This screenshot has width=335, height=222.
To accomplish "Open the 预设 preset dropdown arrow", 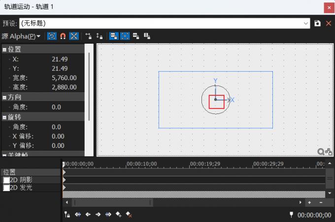I will point(306,23).
